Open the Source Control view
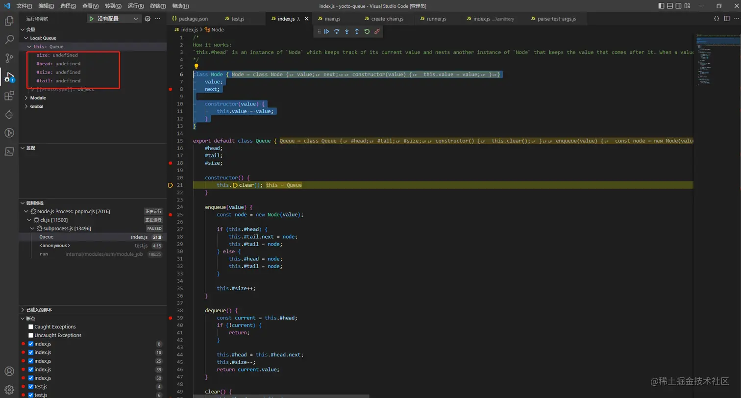 (9, 58)
